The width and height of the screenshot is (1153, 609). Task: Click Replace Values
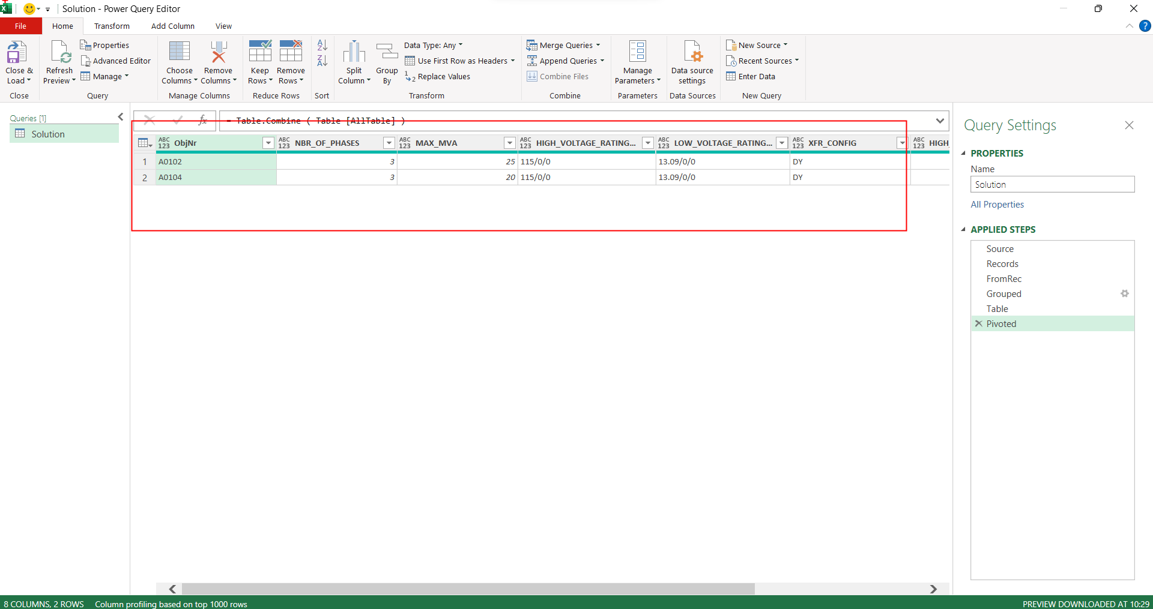tap(437, 76)
